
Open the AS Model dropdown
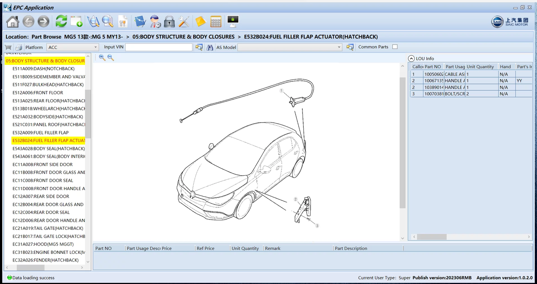click(x=339, y=47)
